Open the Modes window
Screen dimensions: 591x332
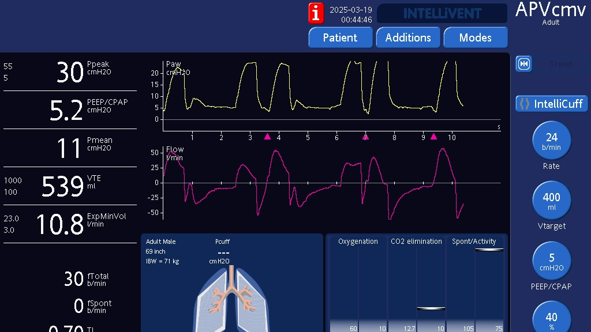475,37
